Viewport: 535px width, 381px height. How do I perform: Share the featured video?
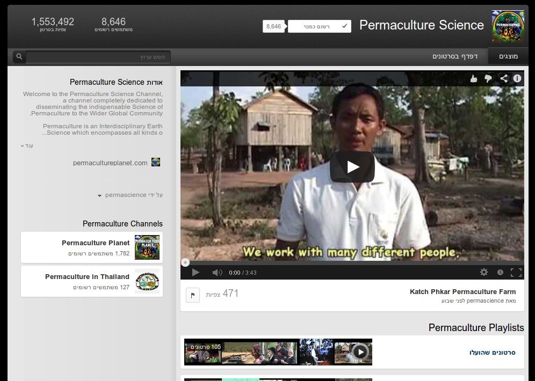pos(504,79)
